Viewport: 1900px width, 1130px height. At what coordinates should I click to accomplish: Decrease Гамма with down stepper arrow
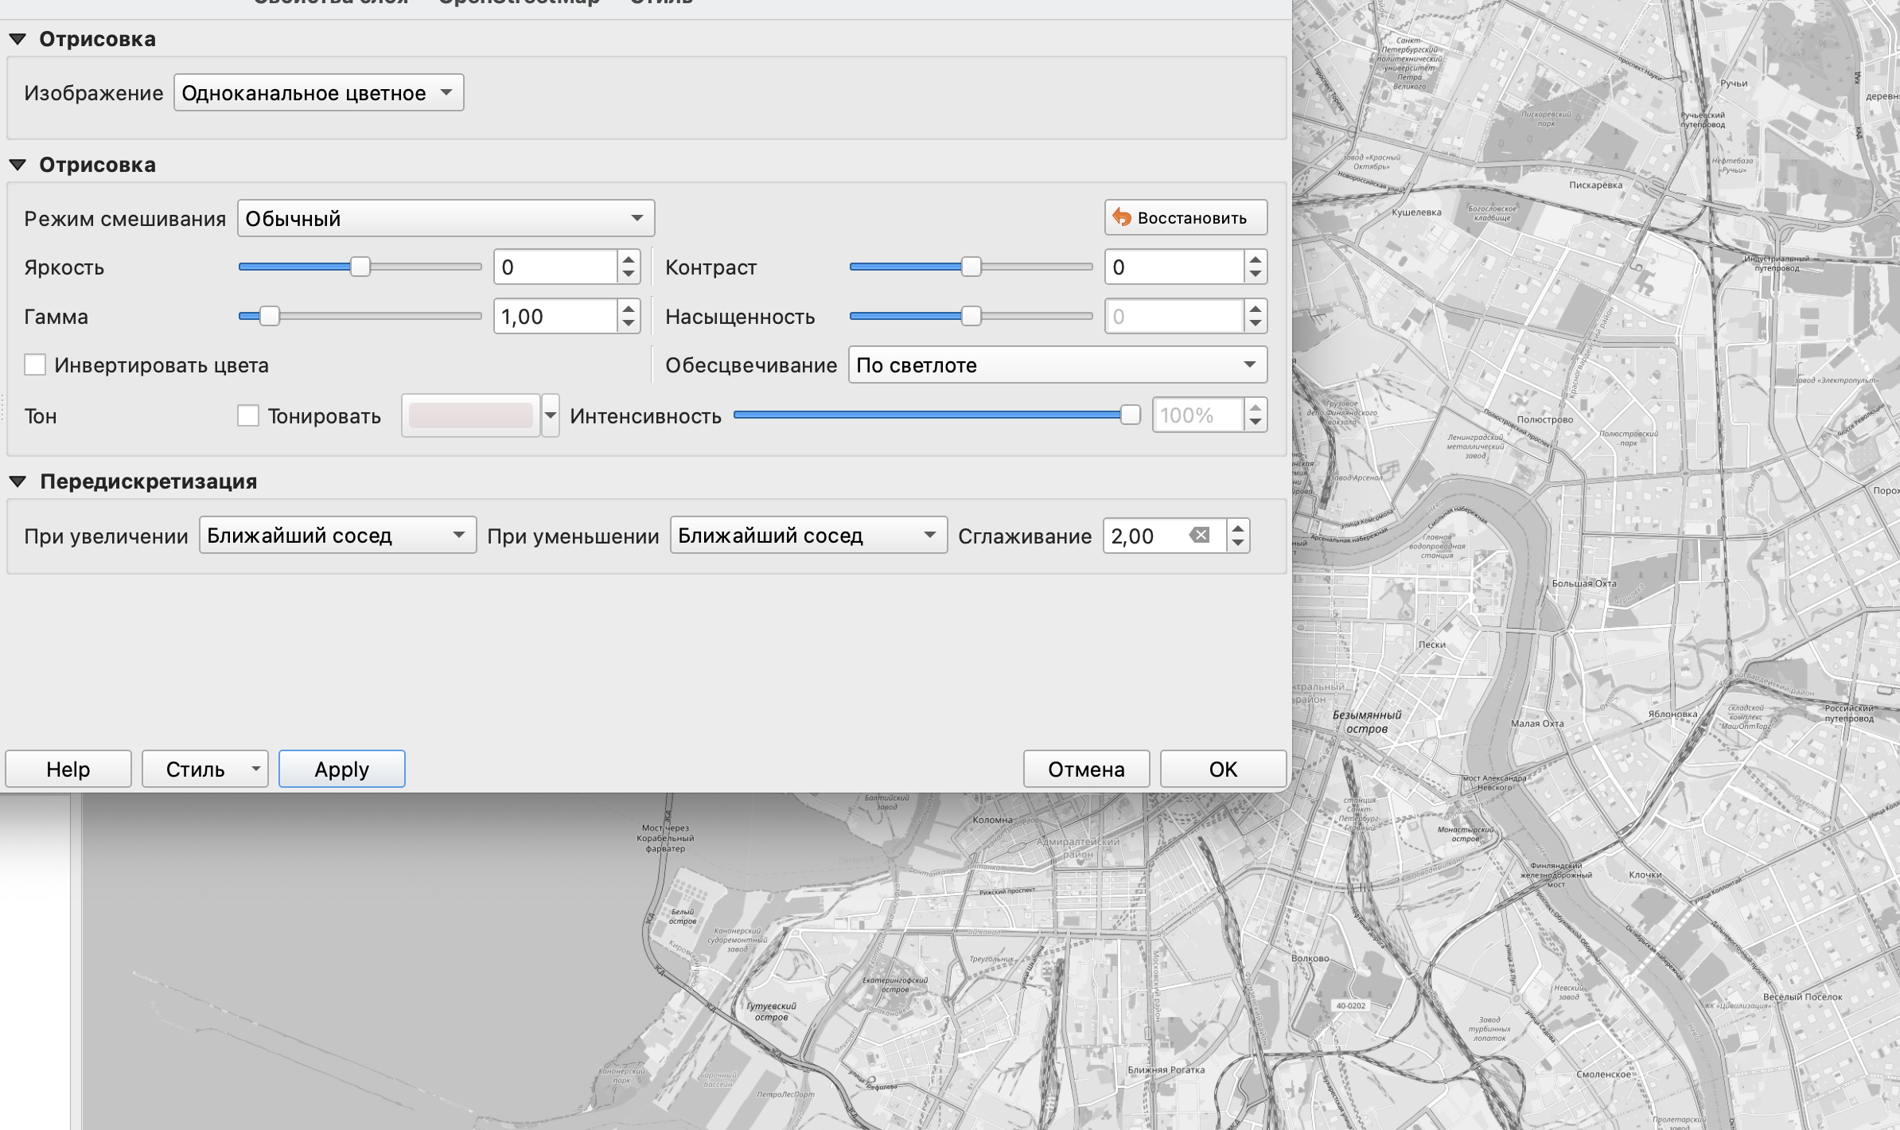click(x=629, y=324)
